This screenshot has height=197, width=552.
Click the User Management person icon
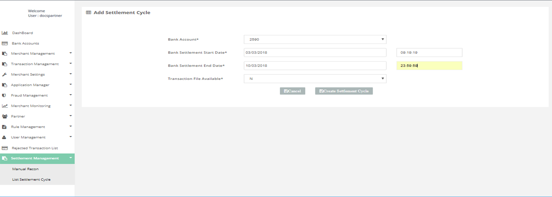click(x=4, y=137)
